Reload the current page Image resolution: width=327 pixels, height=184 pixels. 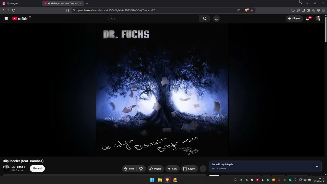pos(14,10)
